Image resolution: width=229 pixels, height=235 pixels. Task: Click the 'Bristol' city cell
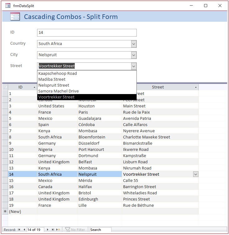pos(100,193)
